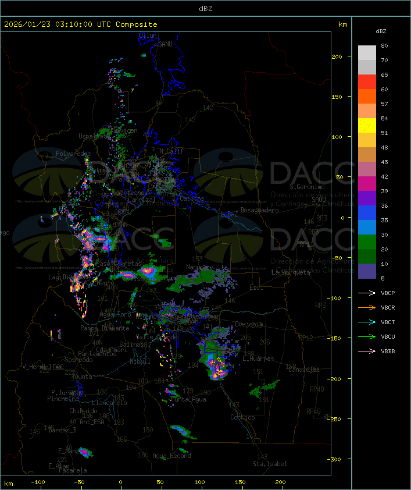Screen dimensions: 411x490
Task: Click the Chihuido place label
Action: (83, 411)
